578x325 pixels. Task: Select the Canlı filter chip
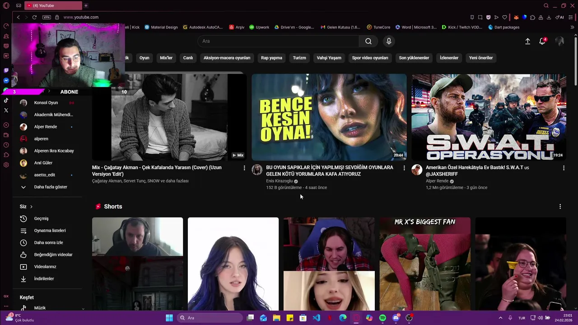[188, 58]
